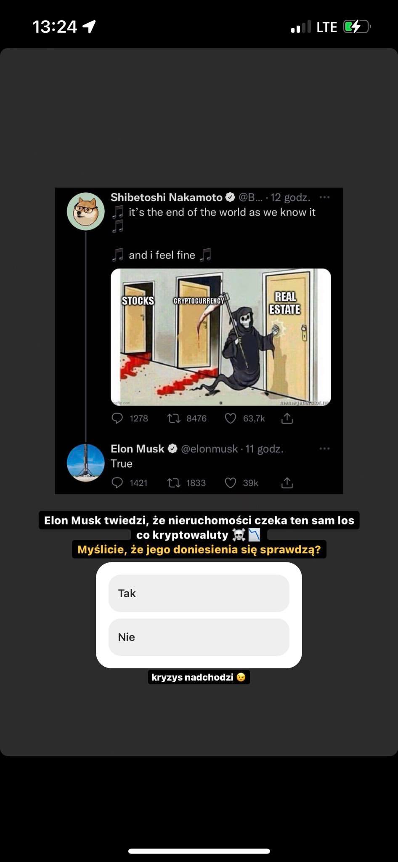The height and width of the screenshot is (862, 398).
Task: Open Shibetoshi Nakamoto's doge avatar
Action: 86,211
